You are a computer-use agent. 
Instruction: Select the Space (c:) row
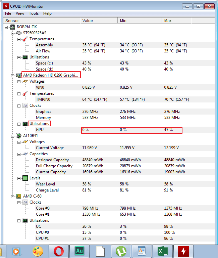click(x=125, y=63)
